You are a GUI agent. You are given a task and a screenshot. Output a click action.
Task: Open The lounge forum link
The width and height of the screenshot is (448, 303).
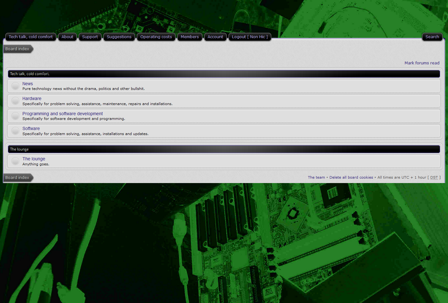click(34, 159)
